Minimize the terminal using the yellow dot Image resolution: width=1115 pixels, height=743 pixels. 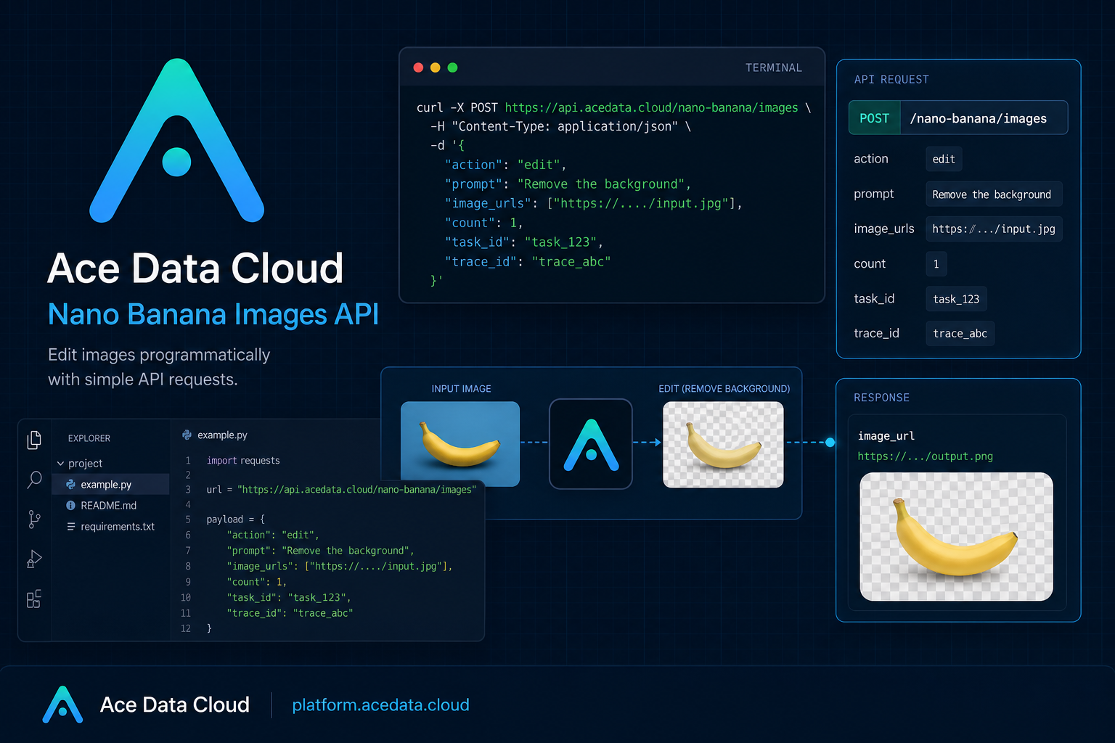point(436,67)
